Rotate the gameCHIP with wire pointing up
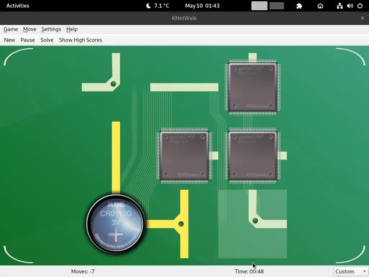This screenshot has width=369, height=277. pyautogui.click(x=253, y=87)
